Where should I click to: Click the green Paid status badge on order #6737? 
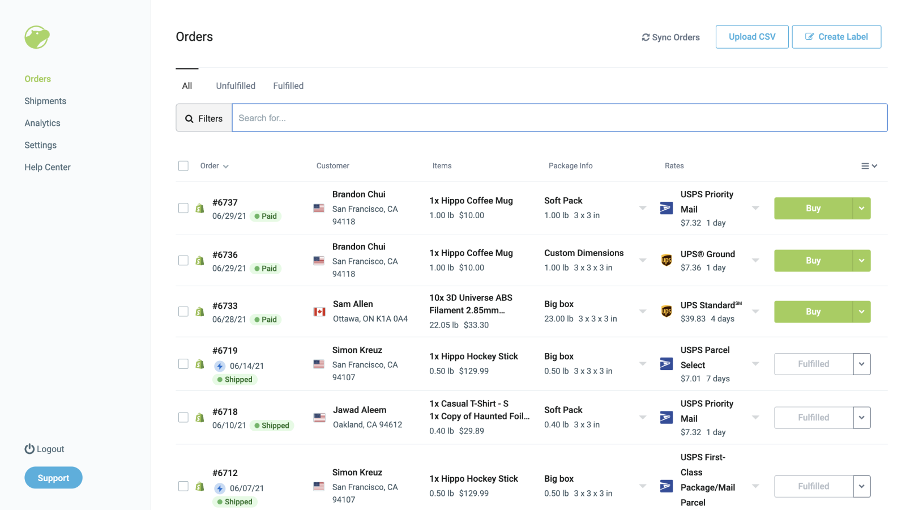coord(265,216)
